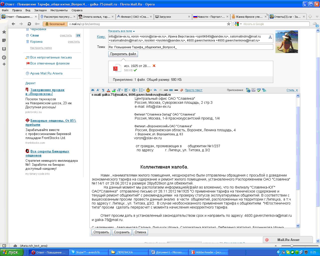Screen dimensions: 320x256
Task: Expand the 'Показать все поля' dropdown
Action: coord(121,31)
